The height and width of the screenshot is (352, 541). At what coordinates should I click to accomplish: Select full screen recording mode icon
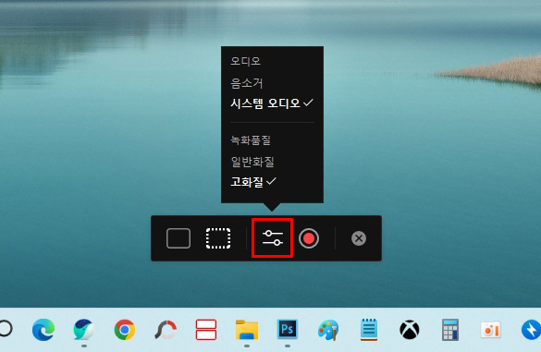tap(178, 238)
